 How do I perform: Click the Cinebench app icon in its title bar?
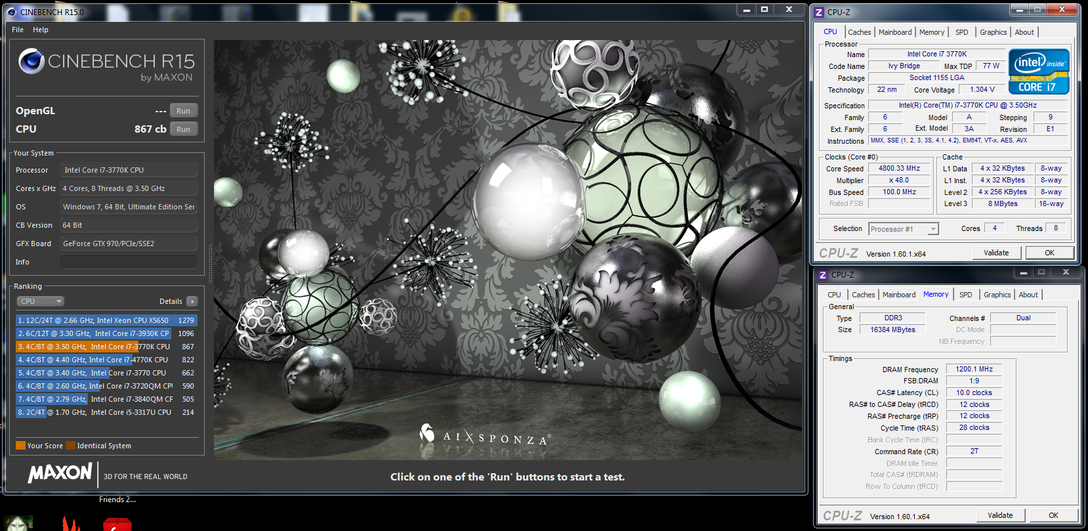coord(11,12)
